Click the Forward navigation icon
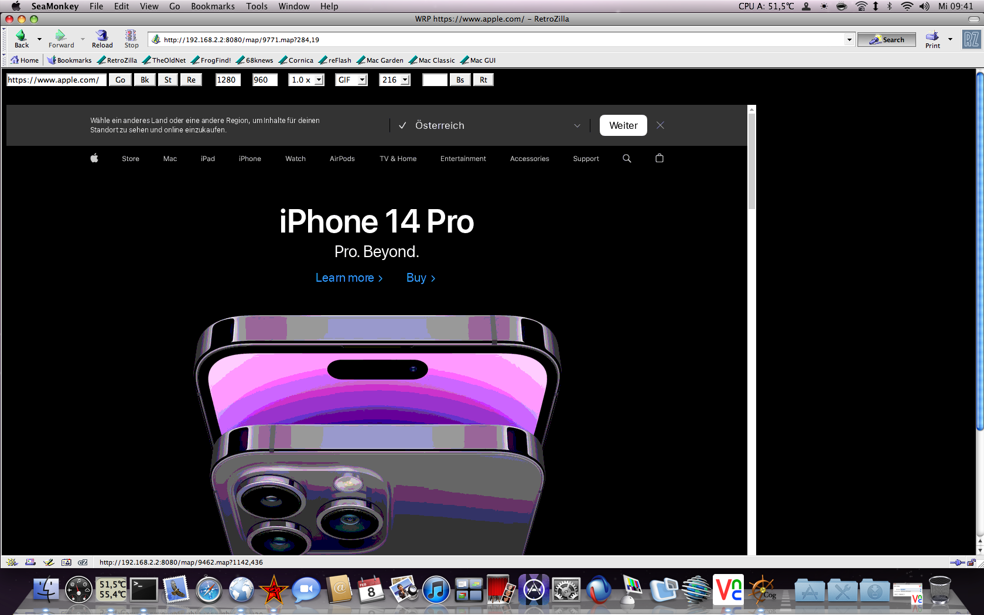 coord(61,39)
